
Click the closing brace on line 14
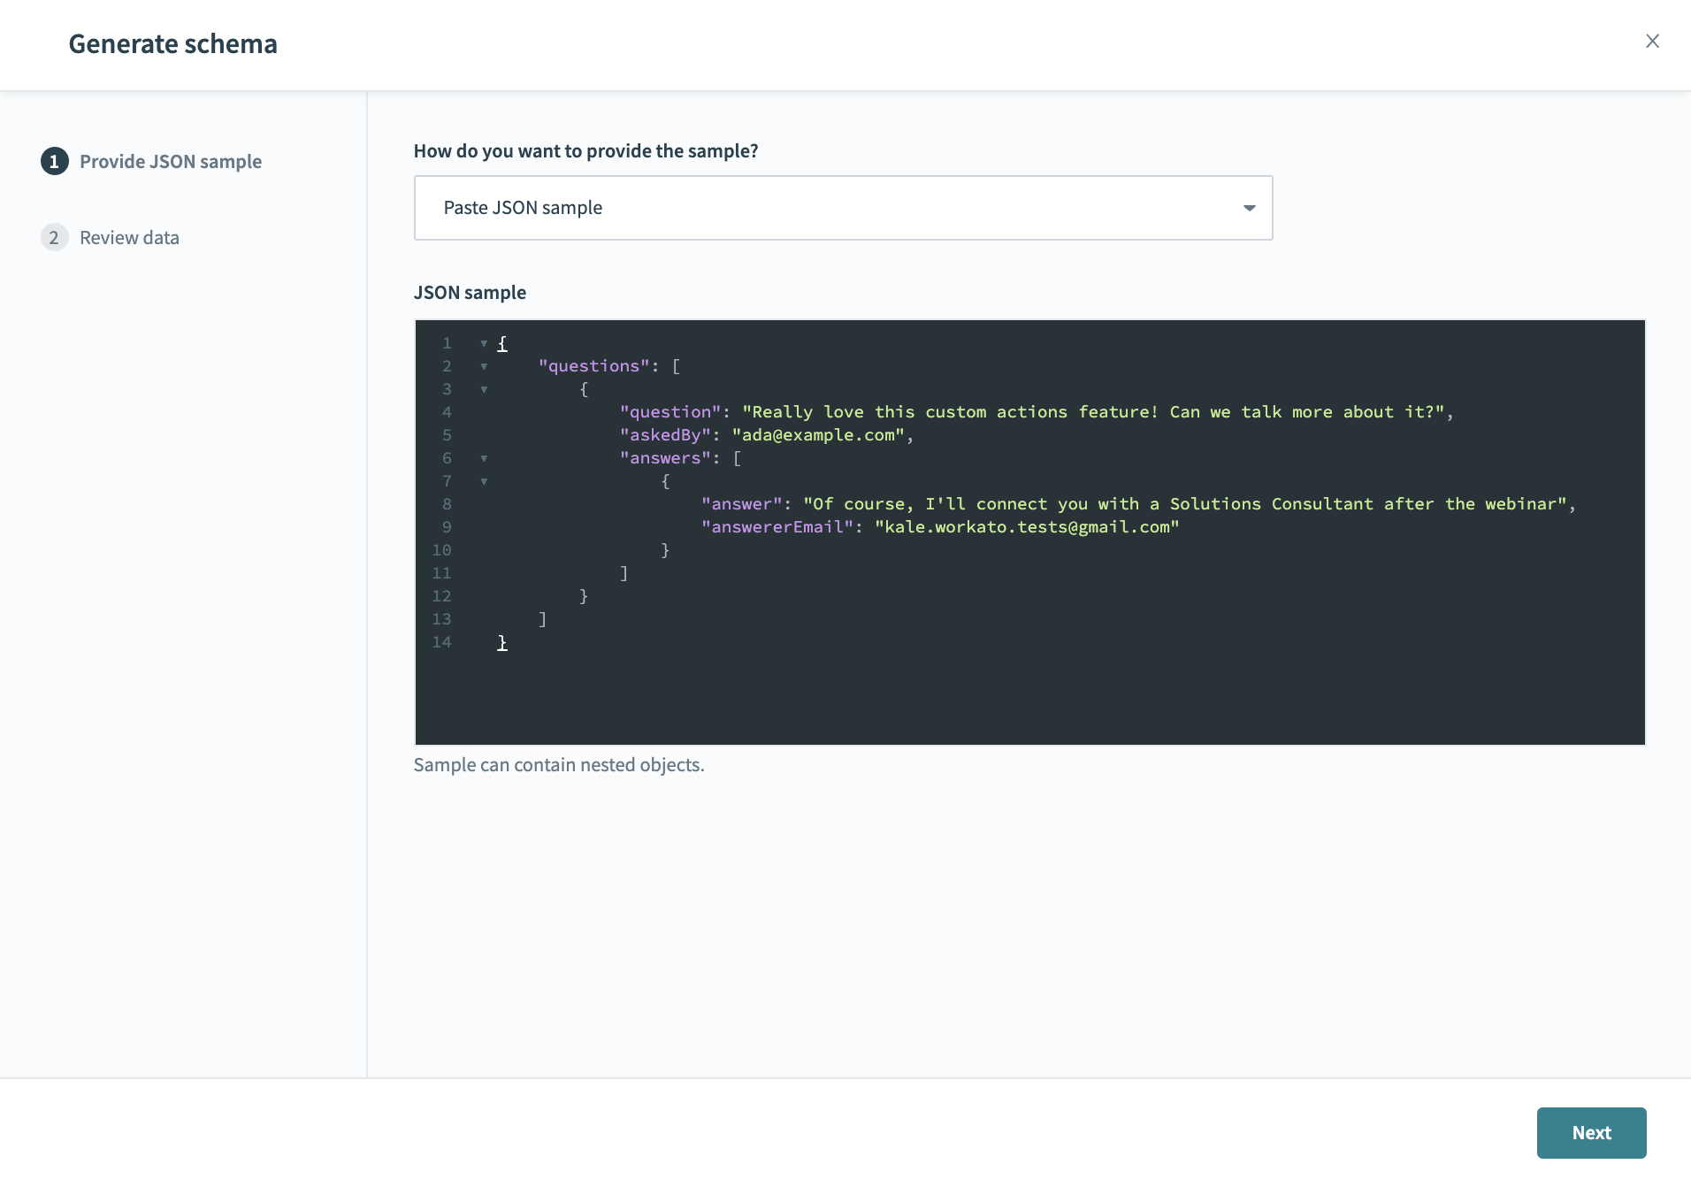click(x=502, y=643)
